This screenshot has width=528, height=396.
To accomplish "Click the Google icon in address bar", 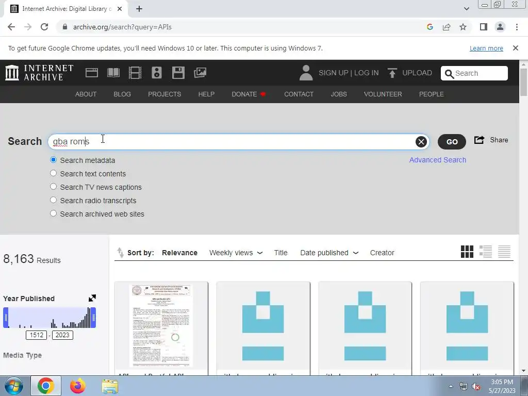I will click(430, 27).
